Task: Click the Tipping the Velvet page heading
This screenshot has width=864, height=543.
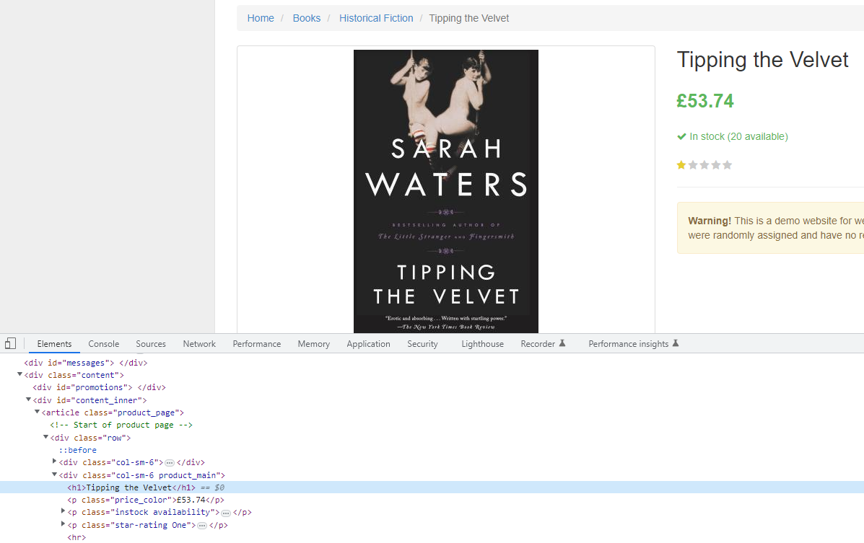Action: 763,59
